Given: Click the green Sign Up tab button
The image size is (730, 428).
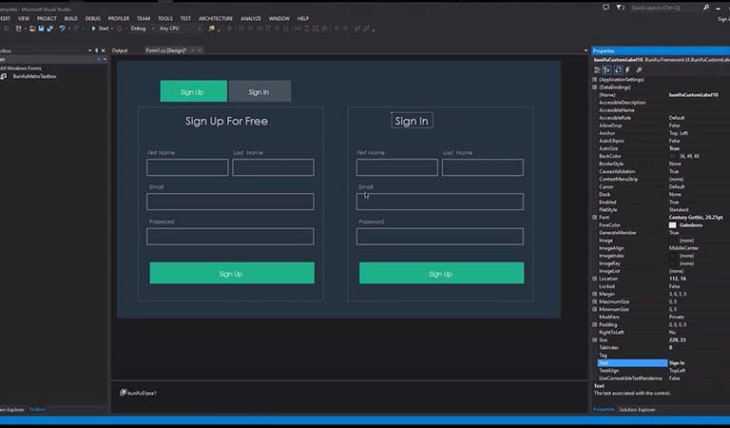Looking at the screenshot, I should click(193, 91).
